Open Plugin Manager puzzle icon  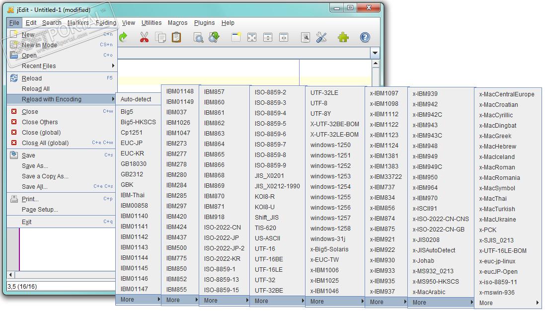[343, 37]
